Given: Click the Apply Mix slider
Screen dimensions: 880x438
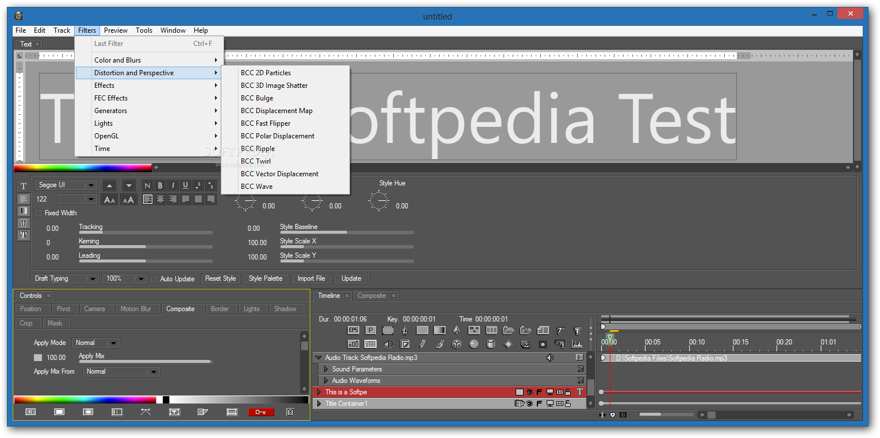Looking at the screenshot, I should tap(145, 362).
